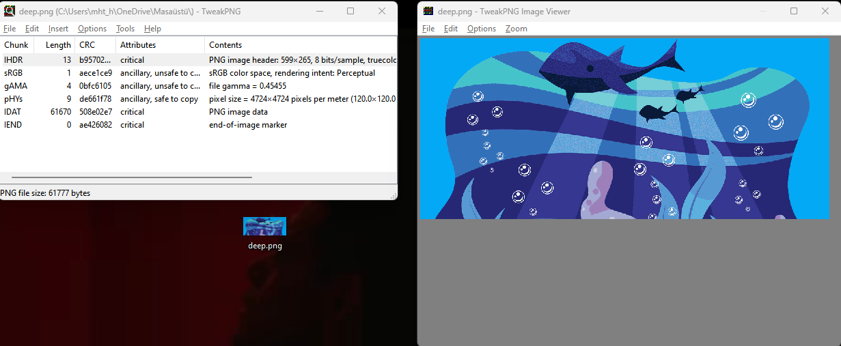Click the underwater whale image preview
841x346 pixels.
point(624,128)
